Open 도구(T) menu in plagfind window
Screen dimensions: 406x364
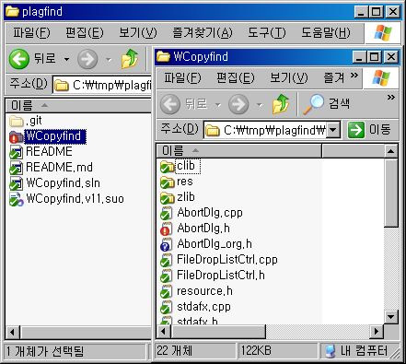point(266,32)
